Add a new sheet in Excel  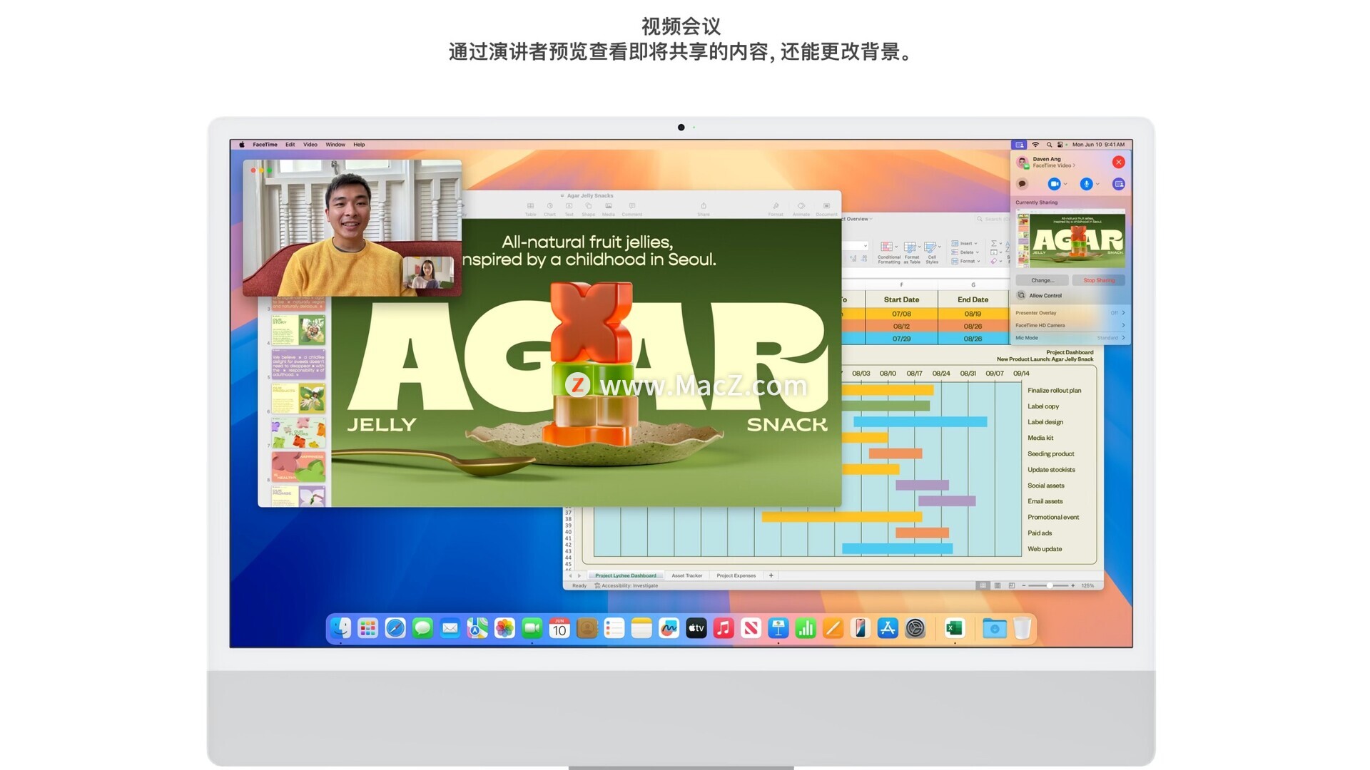tap(771, 575)
